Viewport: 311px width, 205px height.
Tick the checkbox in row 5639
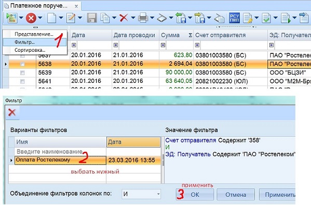click(x=22, y=73)
